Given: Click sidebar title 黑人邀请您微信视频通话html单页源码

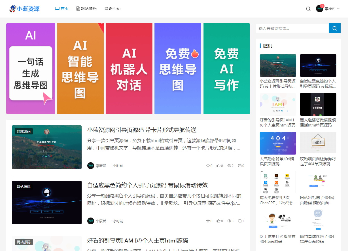Looking at the screenshot, I should (x=318, y=123).
